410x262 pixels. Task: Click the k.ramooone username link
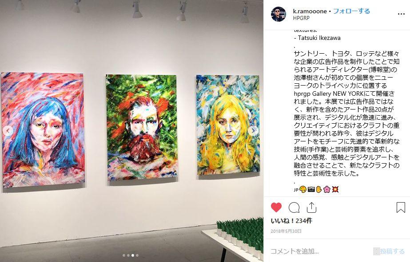(x=310, y=11)
